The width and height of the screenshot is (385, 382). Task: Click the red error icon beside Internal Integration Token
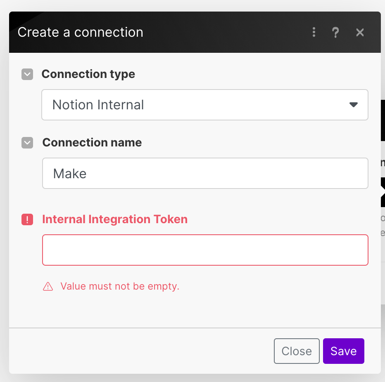coord(27,219)
